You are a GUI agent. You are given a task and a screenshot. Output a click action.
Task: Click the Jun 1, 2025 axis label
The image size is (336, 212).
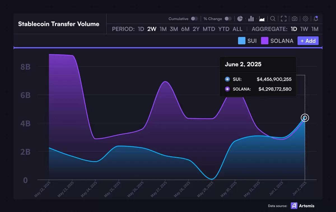pyautogui.click(x=276, y=189)
